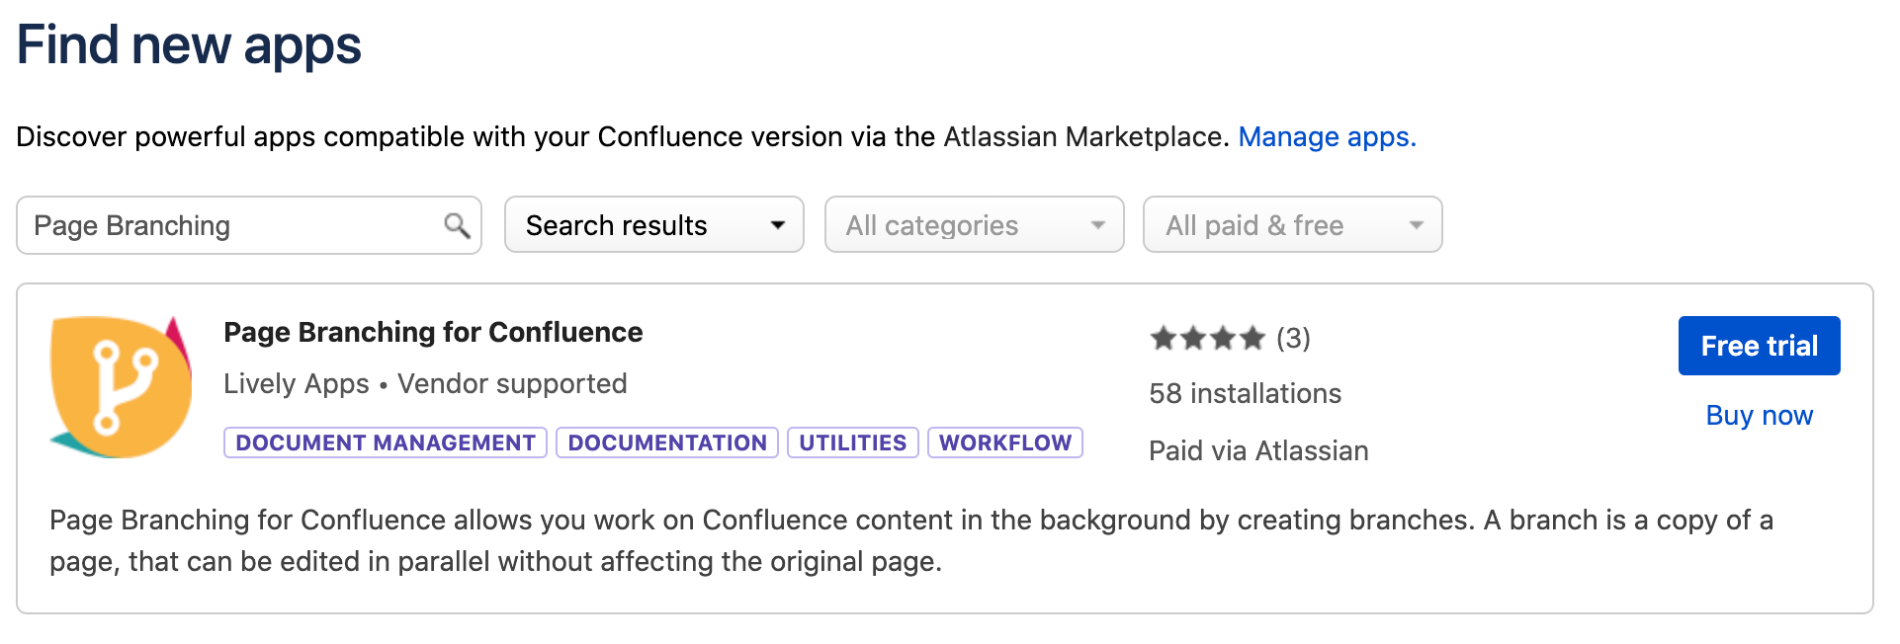1900x644 pixels.
Task: Click the Paid via Atlassian label
Action: coord(1258,450)
